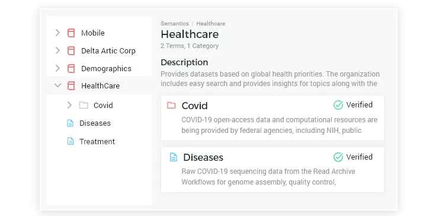
Task: Click the blue document icon beside Diseases in tree
Action: [70, 123]
